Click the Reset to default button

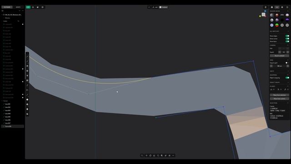point(279,56)
